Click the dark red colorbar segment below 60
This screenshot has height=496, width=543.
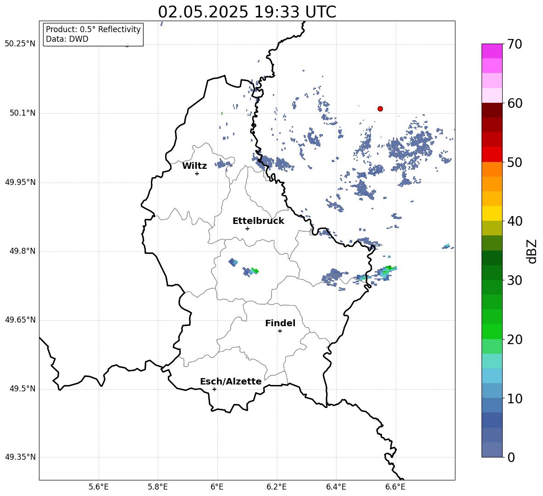pos(492,110)
